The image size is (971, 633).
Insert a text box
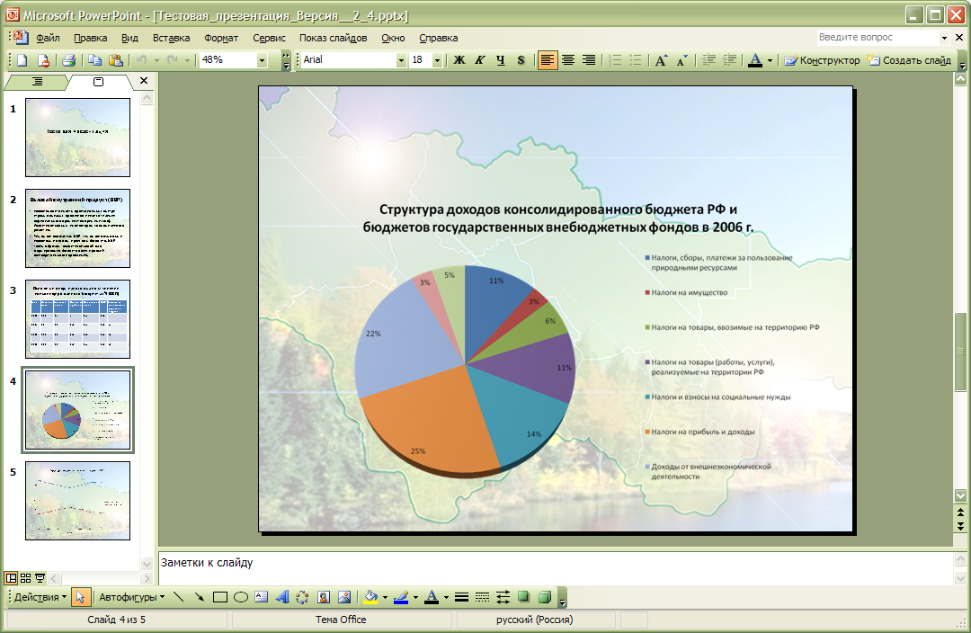[262, 597]
